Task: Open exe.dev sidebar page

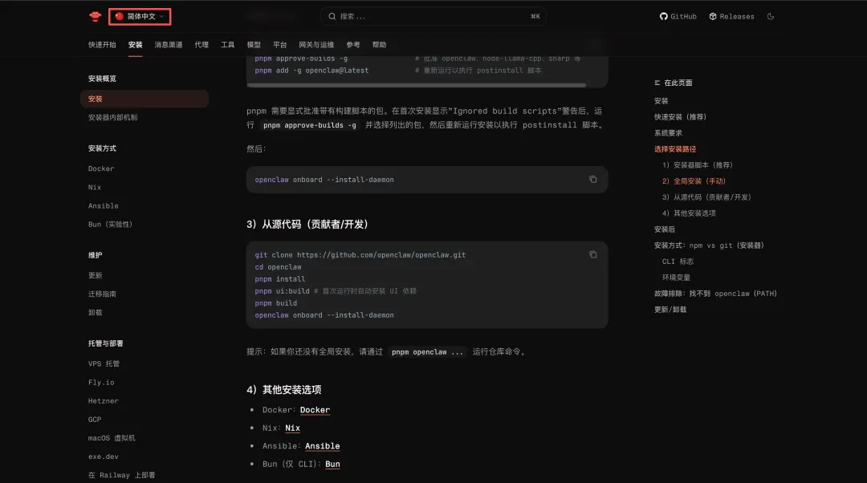Action: pyautogui.click(x=104, y=457)
